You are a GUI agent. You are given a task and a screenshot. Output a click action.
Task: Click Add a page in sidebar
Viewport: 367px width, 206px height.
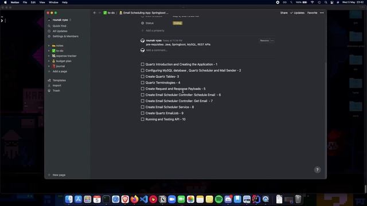(57, 72)
